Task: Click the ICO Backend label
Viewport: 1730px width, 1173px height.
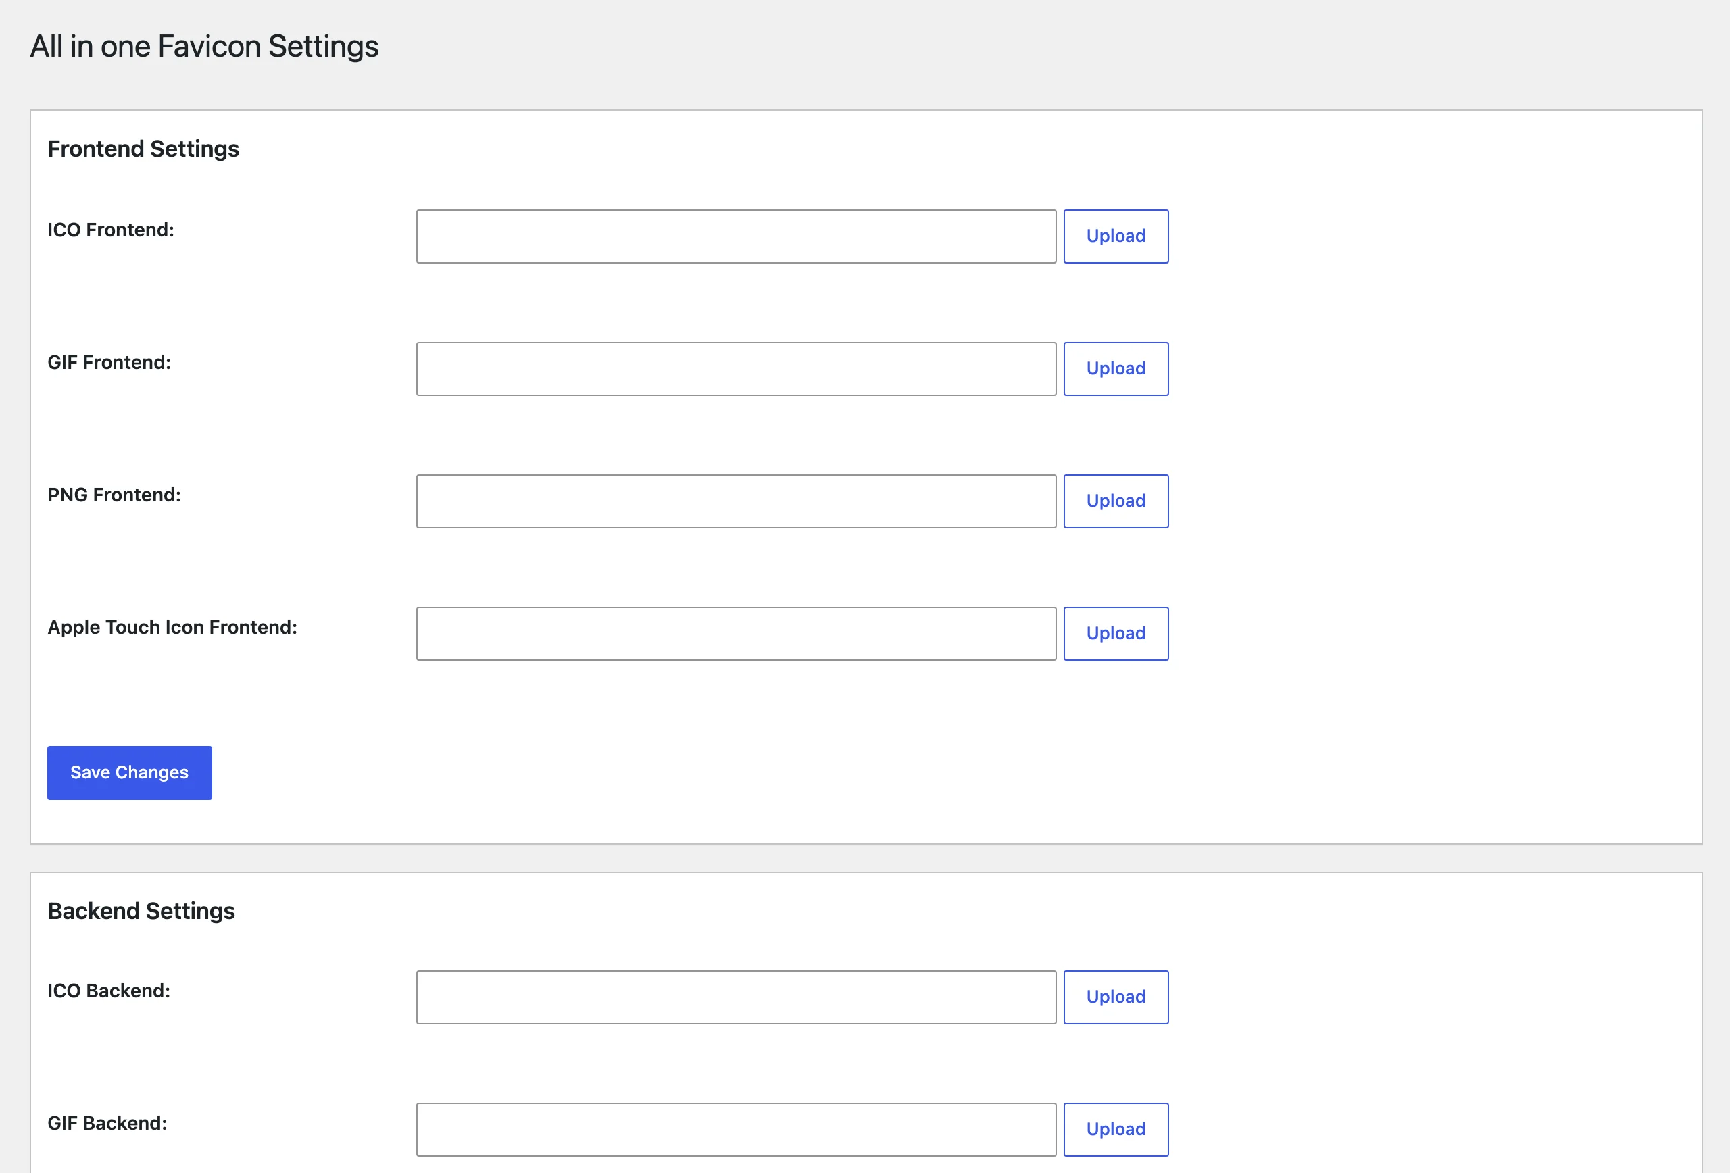Action: click(109, 991)
